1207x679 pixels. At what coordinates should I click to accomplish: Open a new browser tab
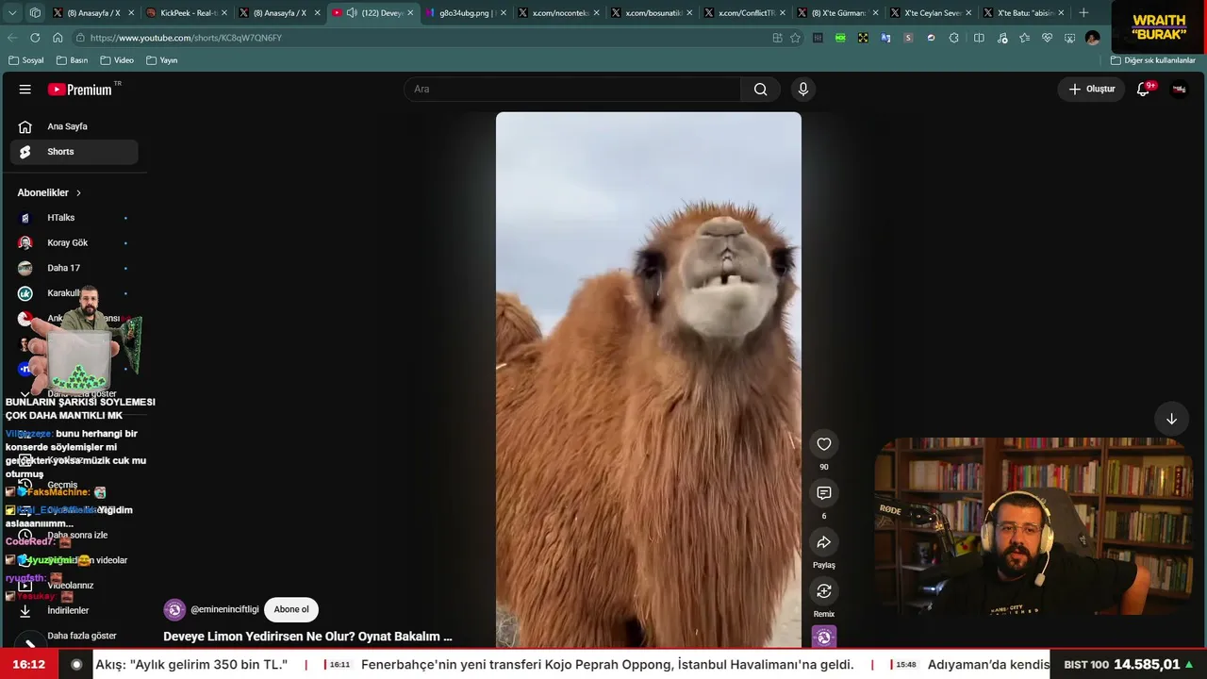pos(1083,13)
